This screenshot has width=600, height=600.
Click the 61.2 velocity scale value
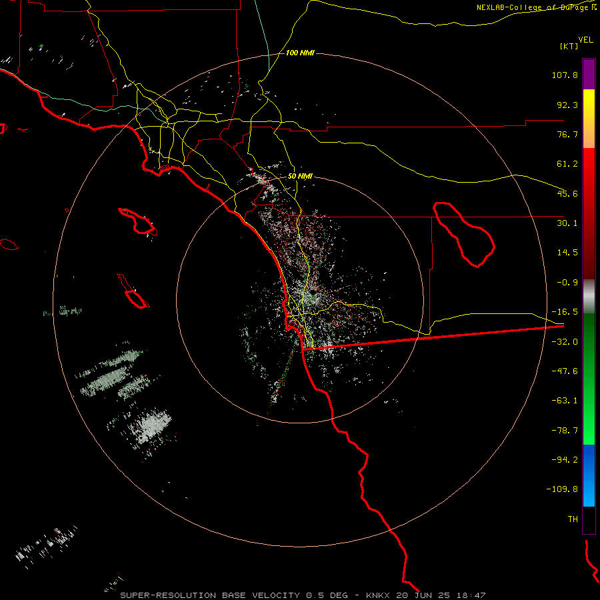coord(567,164)
